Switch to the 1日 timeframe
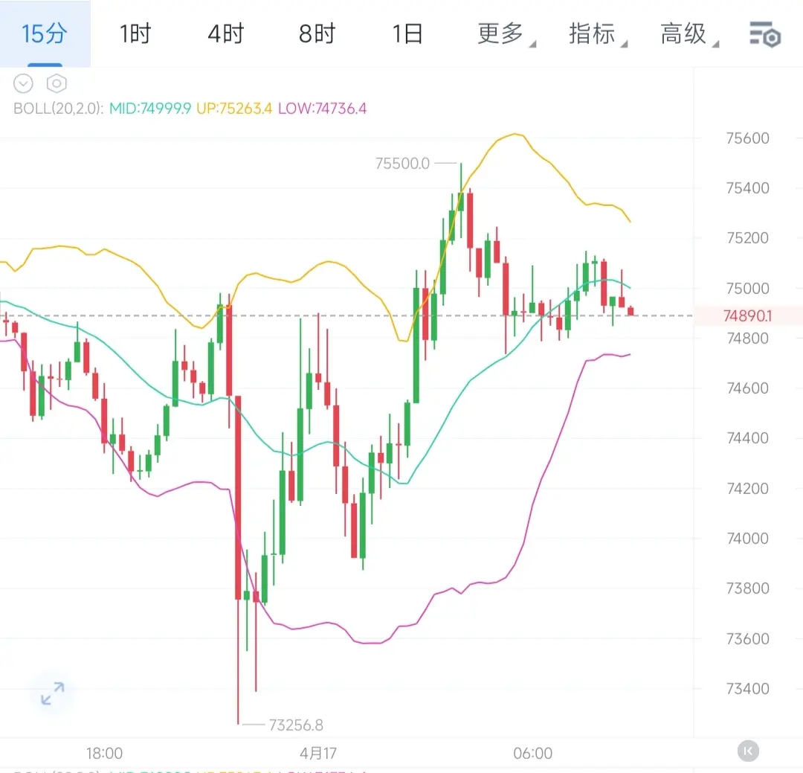Screen dimensions: 803x773 click(407, 33)
